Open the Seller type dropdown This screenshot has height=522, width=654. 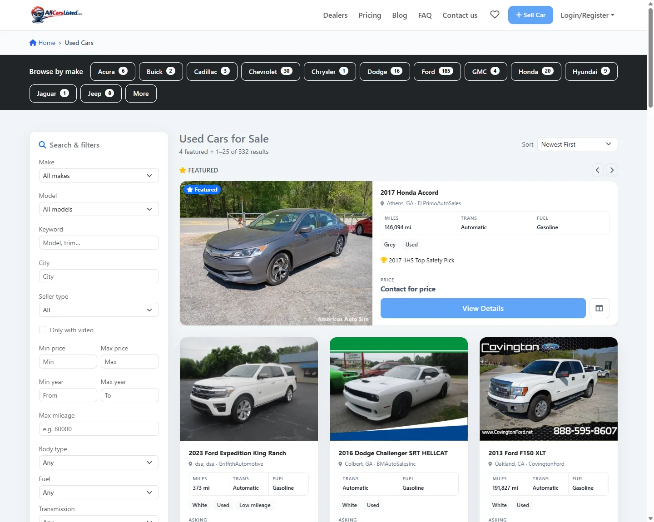point(99,310)
